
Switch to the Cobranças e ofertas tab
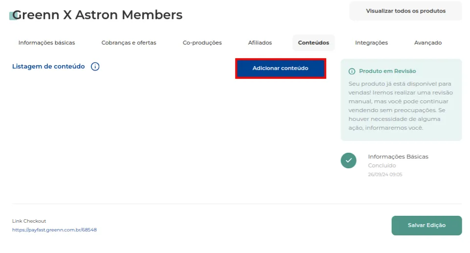(x=129, y=43)
